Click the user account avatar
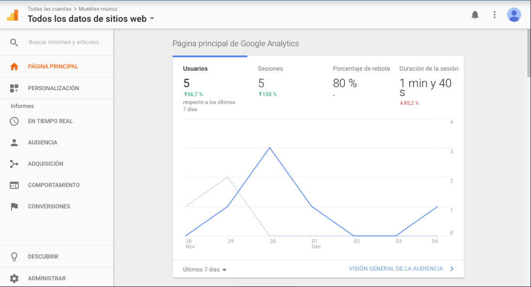The width and height of the screenshot is (531, 287). [514, 15]
